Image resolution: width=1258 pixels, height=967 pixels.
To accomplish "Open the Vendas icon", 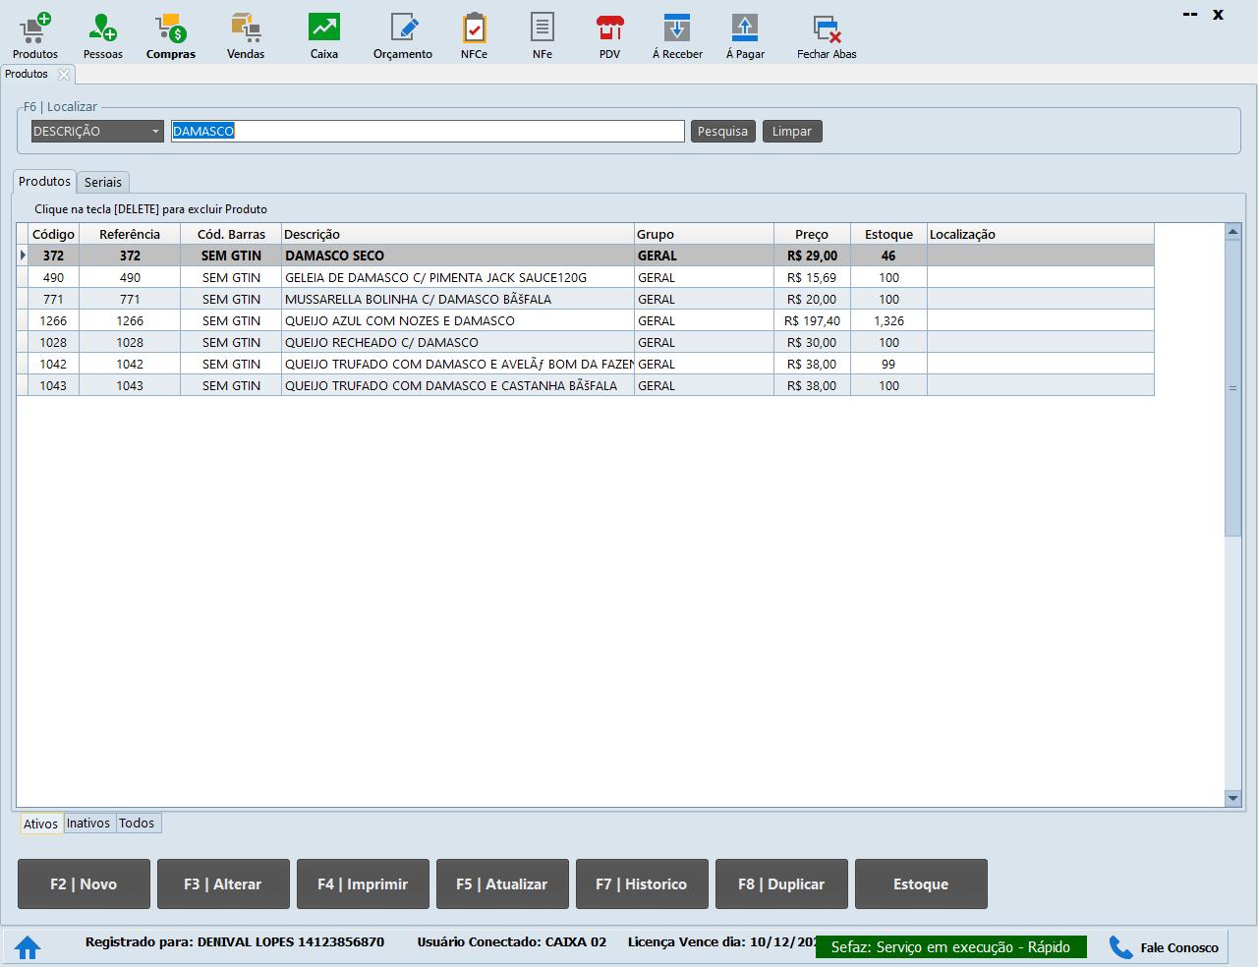I will (245, 29).
